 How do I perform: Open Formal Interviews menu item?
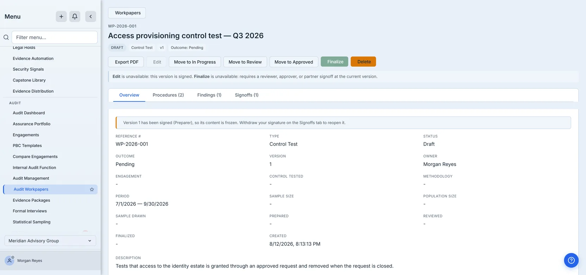click(50, 211)
